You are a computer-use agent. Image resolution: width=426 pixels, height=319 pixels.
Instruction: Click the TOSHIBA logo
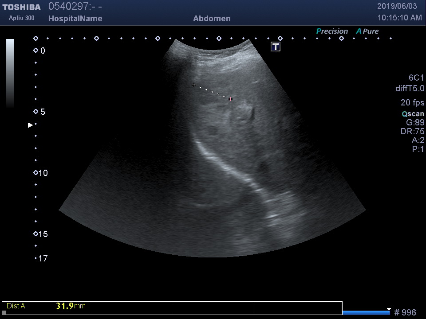tap(21, 7)
